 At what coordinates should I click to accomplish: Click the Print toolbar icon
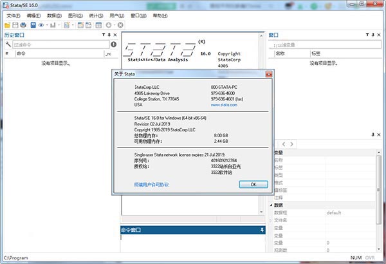[x=23, y=24]
